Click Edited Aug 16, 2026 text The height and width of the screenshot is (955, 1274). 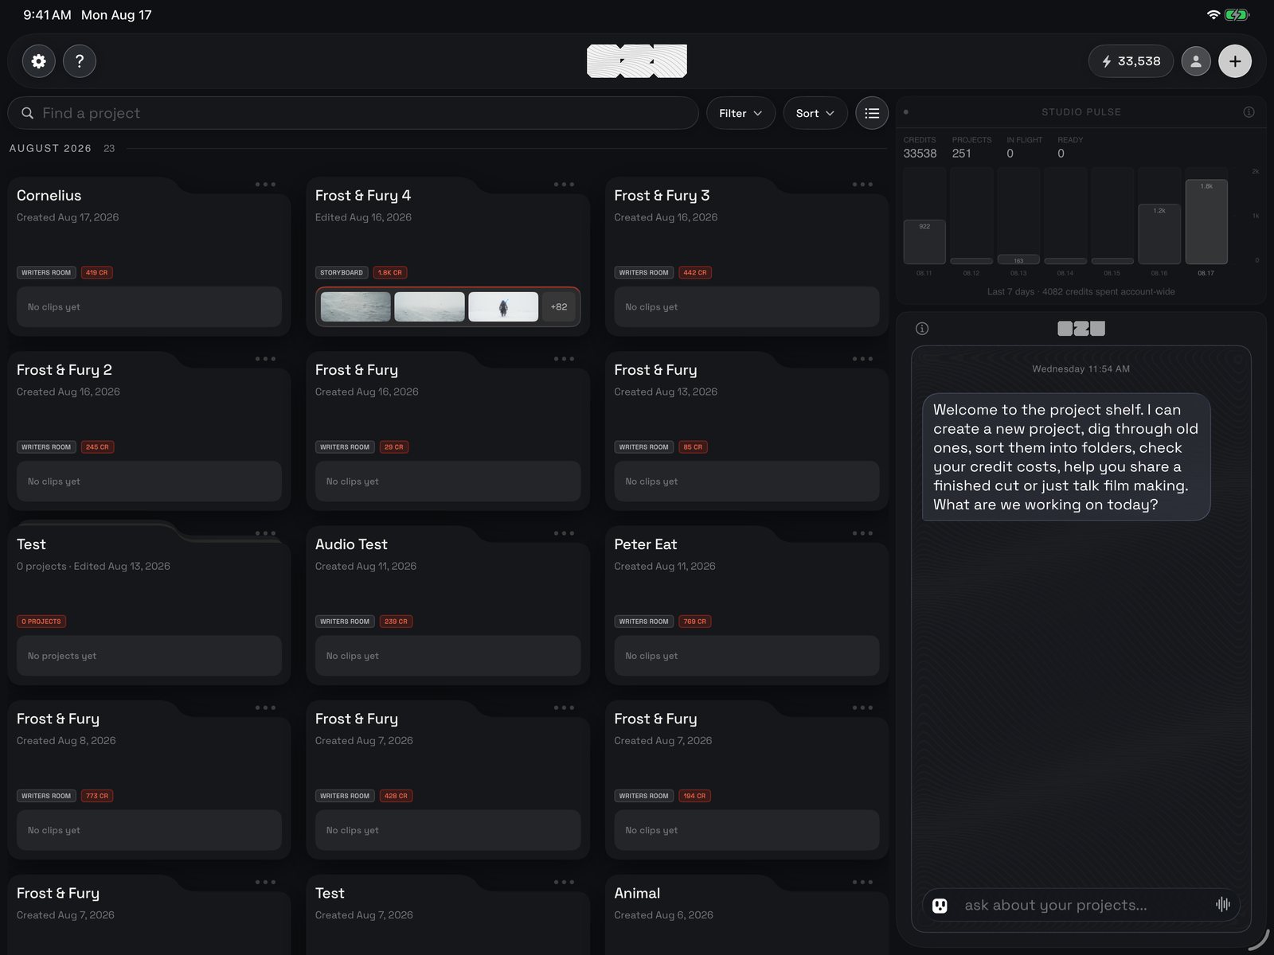363,217
